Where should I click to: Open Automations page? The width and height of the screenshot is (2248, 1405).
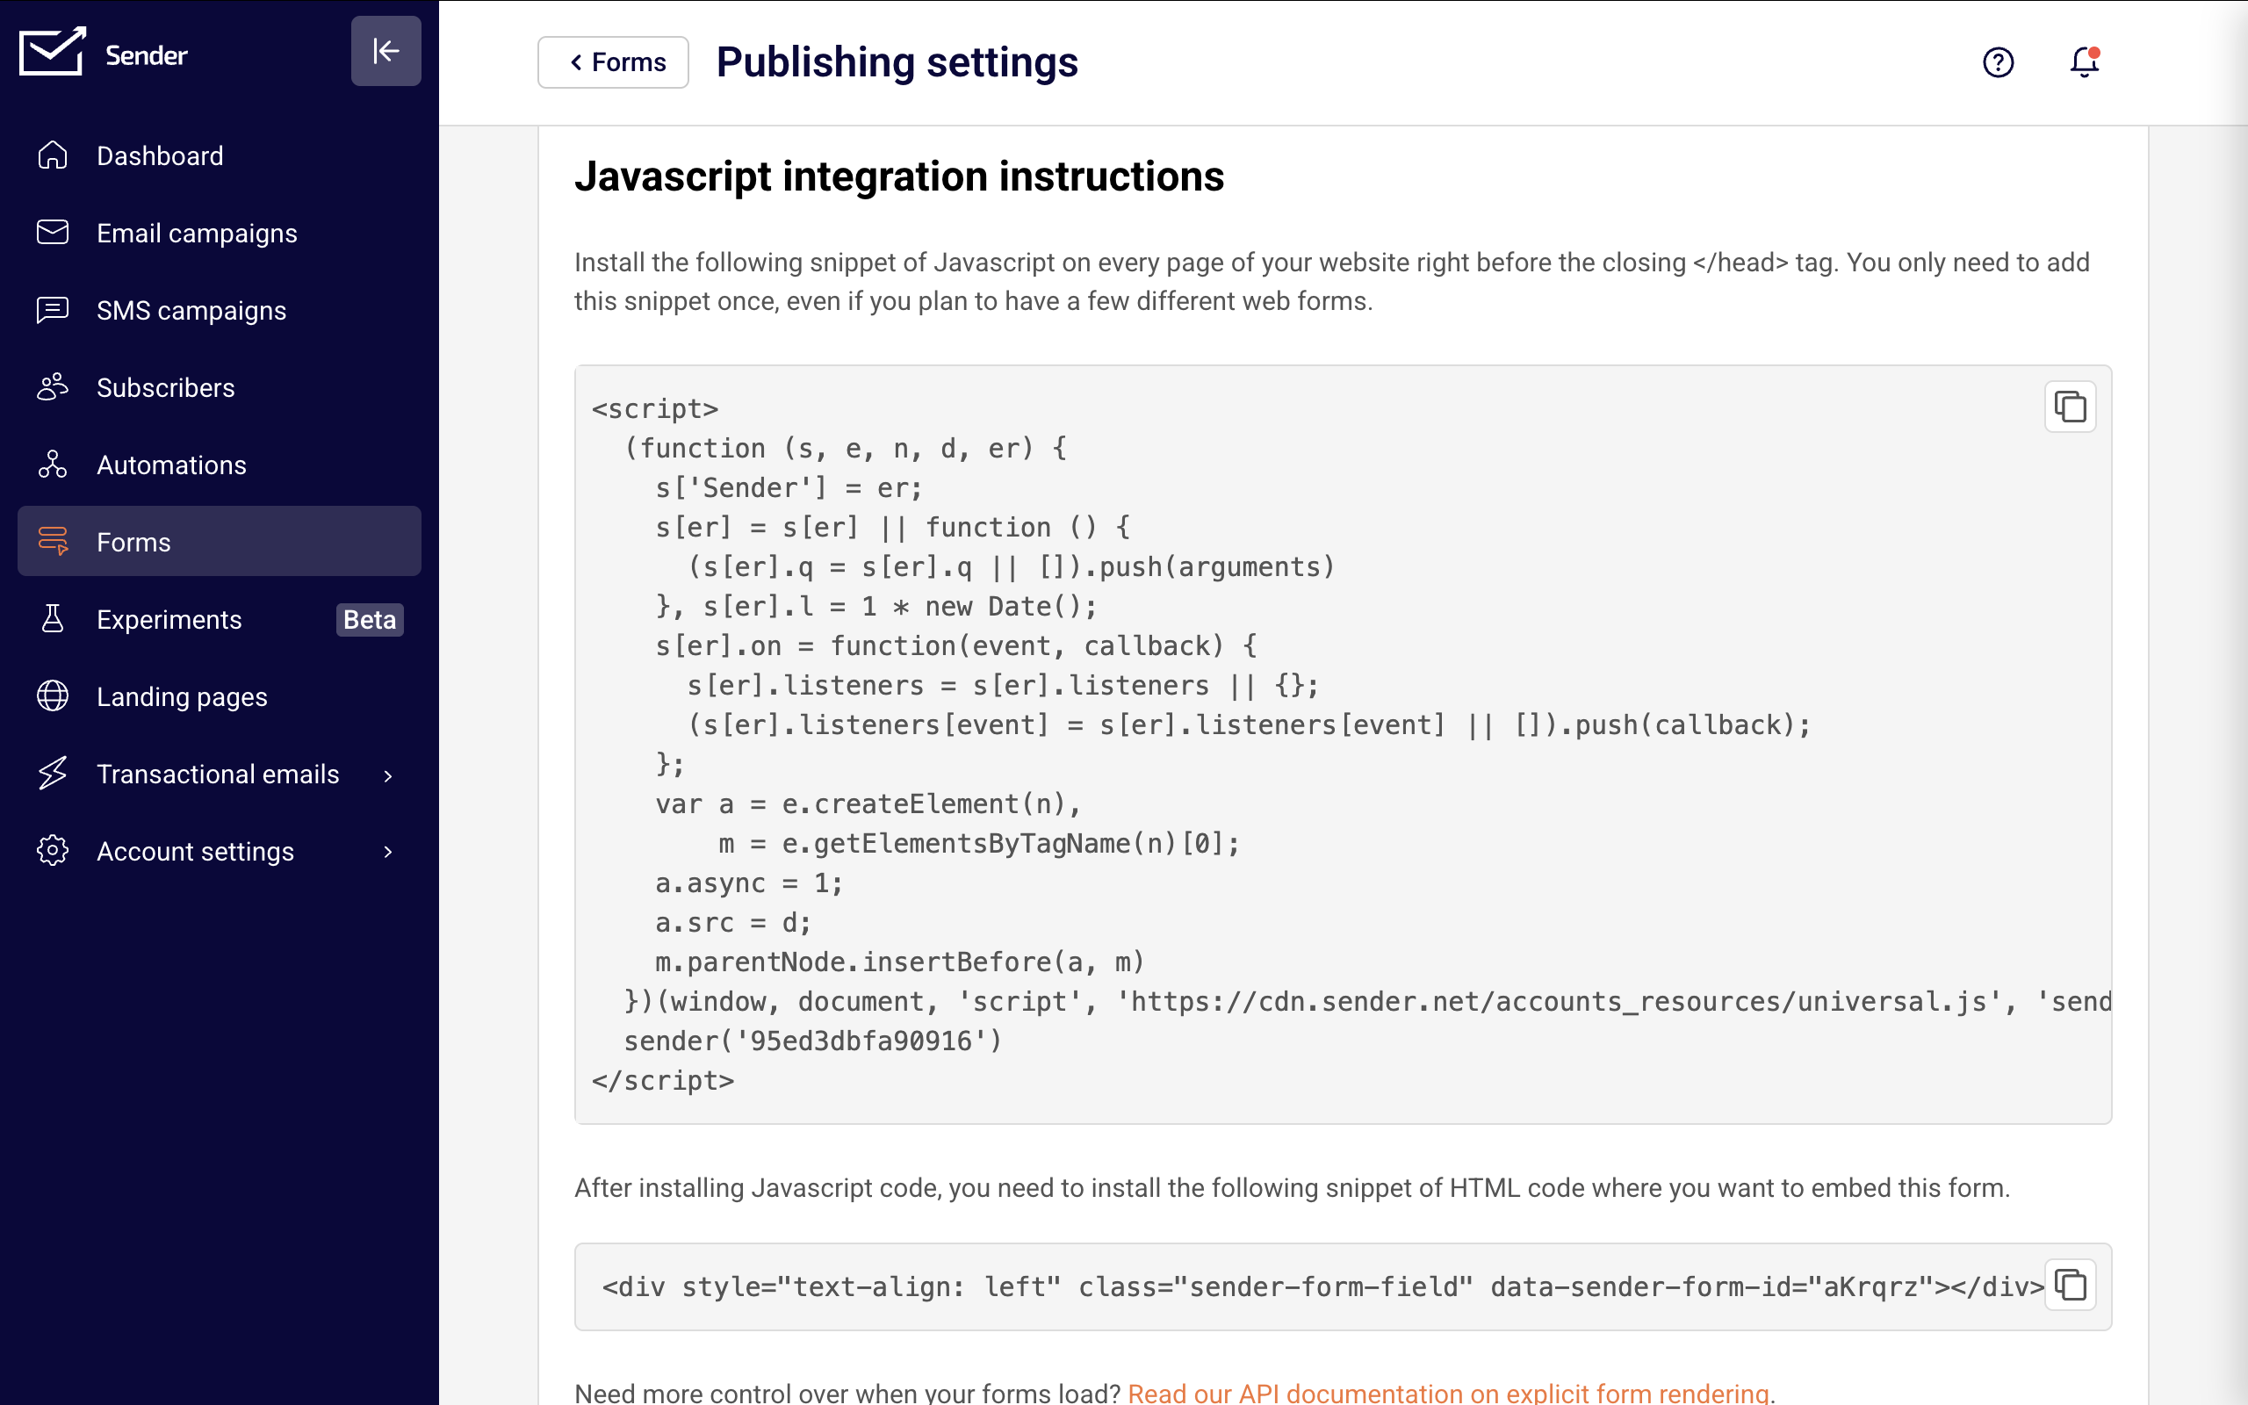(x=220, y=464)
